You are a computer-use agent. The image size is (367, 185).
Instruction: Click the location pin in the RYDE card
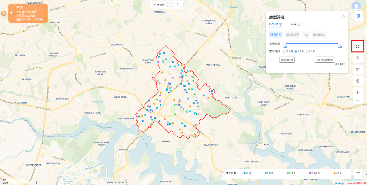click(12, 13)
